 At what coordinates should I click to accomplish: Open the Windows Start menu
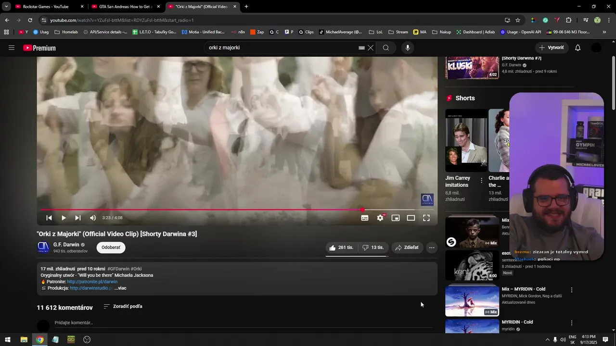click(x=8, y=340)
